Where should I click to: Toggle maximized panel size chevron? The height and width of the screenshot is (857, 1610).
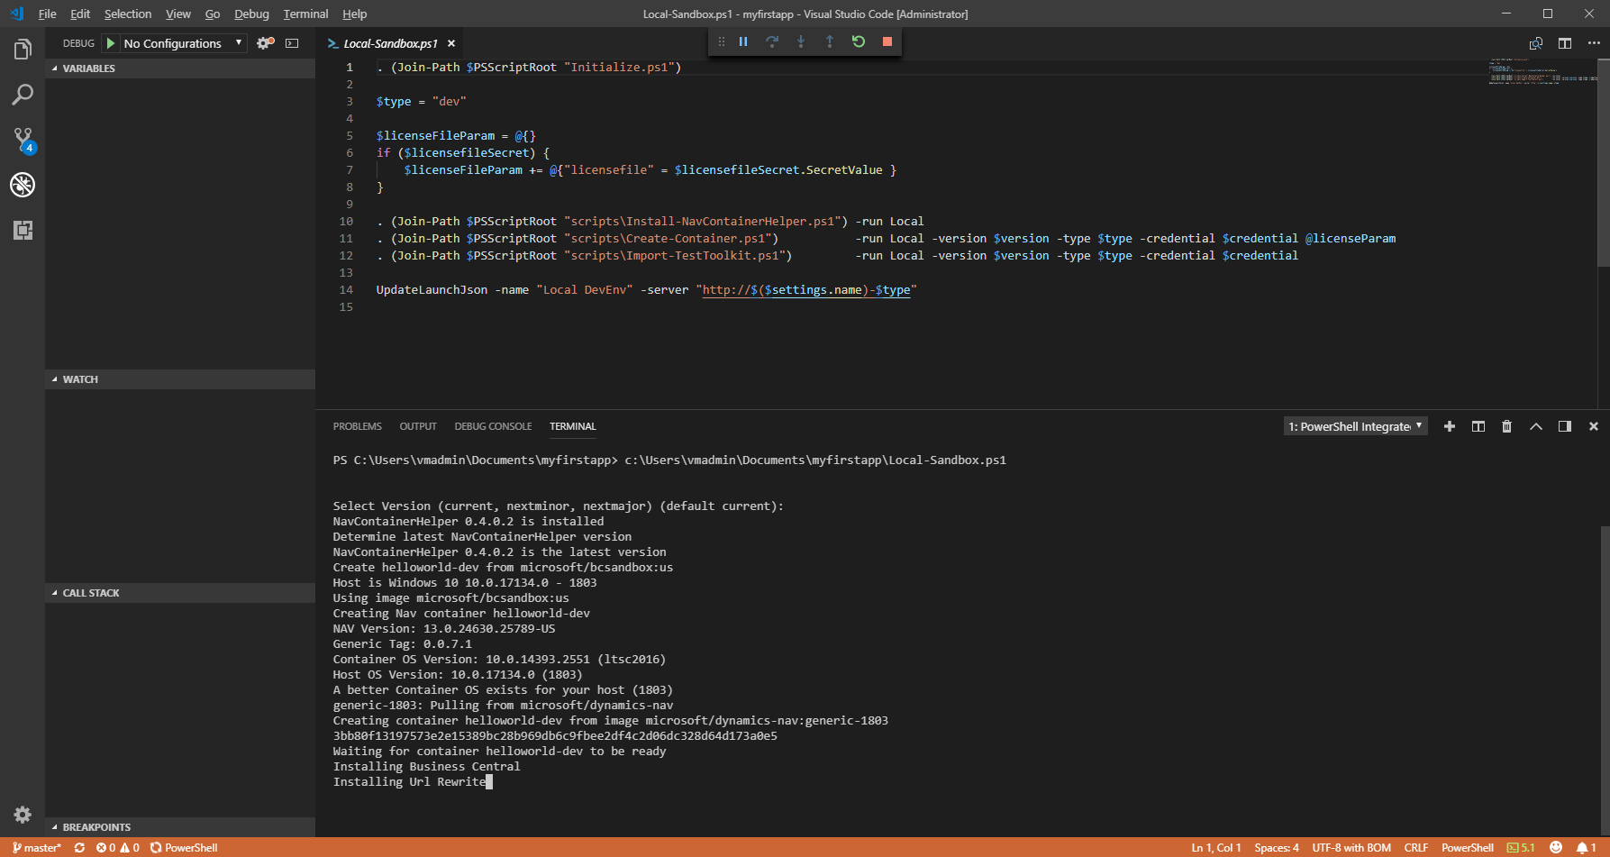(x=1536, y=426)
